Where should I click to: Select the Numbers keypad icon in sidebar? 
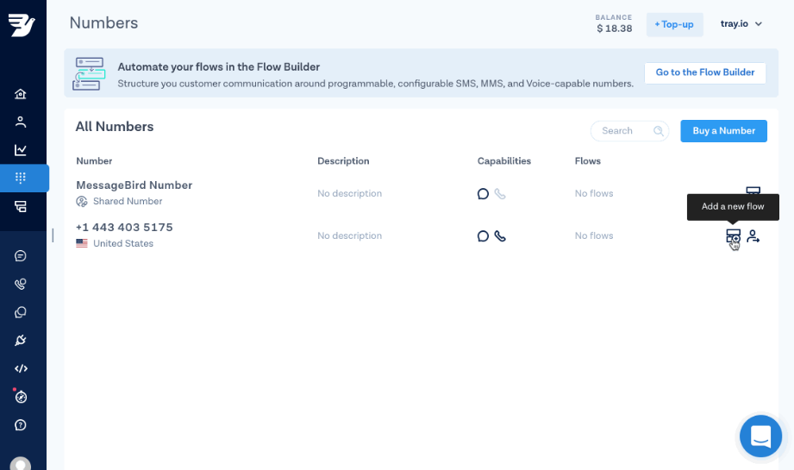[21, 178]
